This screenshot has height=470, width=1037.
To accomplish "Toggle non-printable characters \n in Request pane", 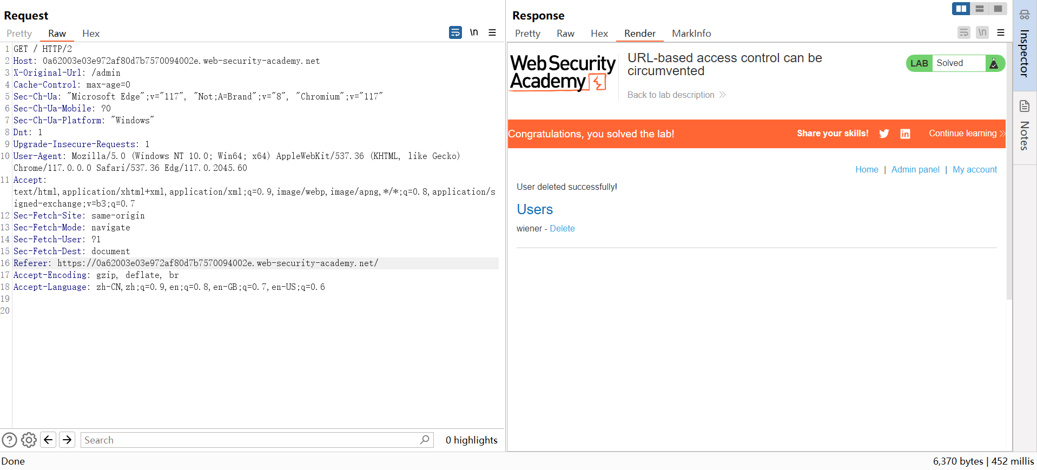I will (474, 32).
